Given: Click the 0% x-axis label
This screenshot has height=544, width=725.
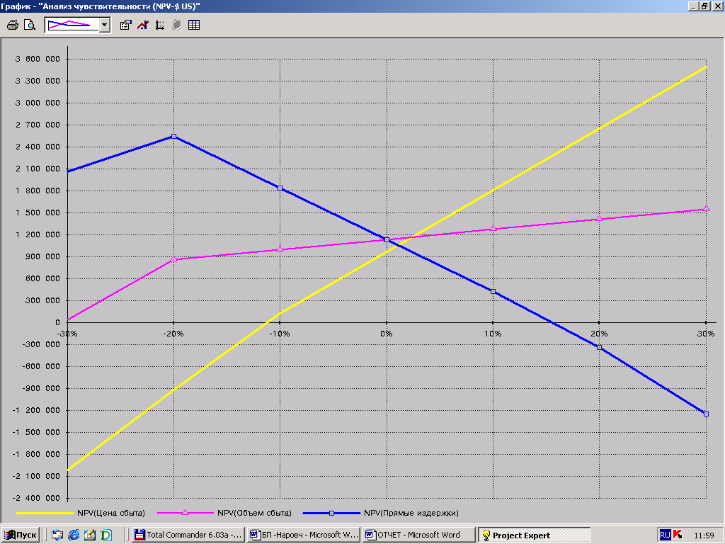Looking at the screenshot, I should (387, 334).
